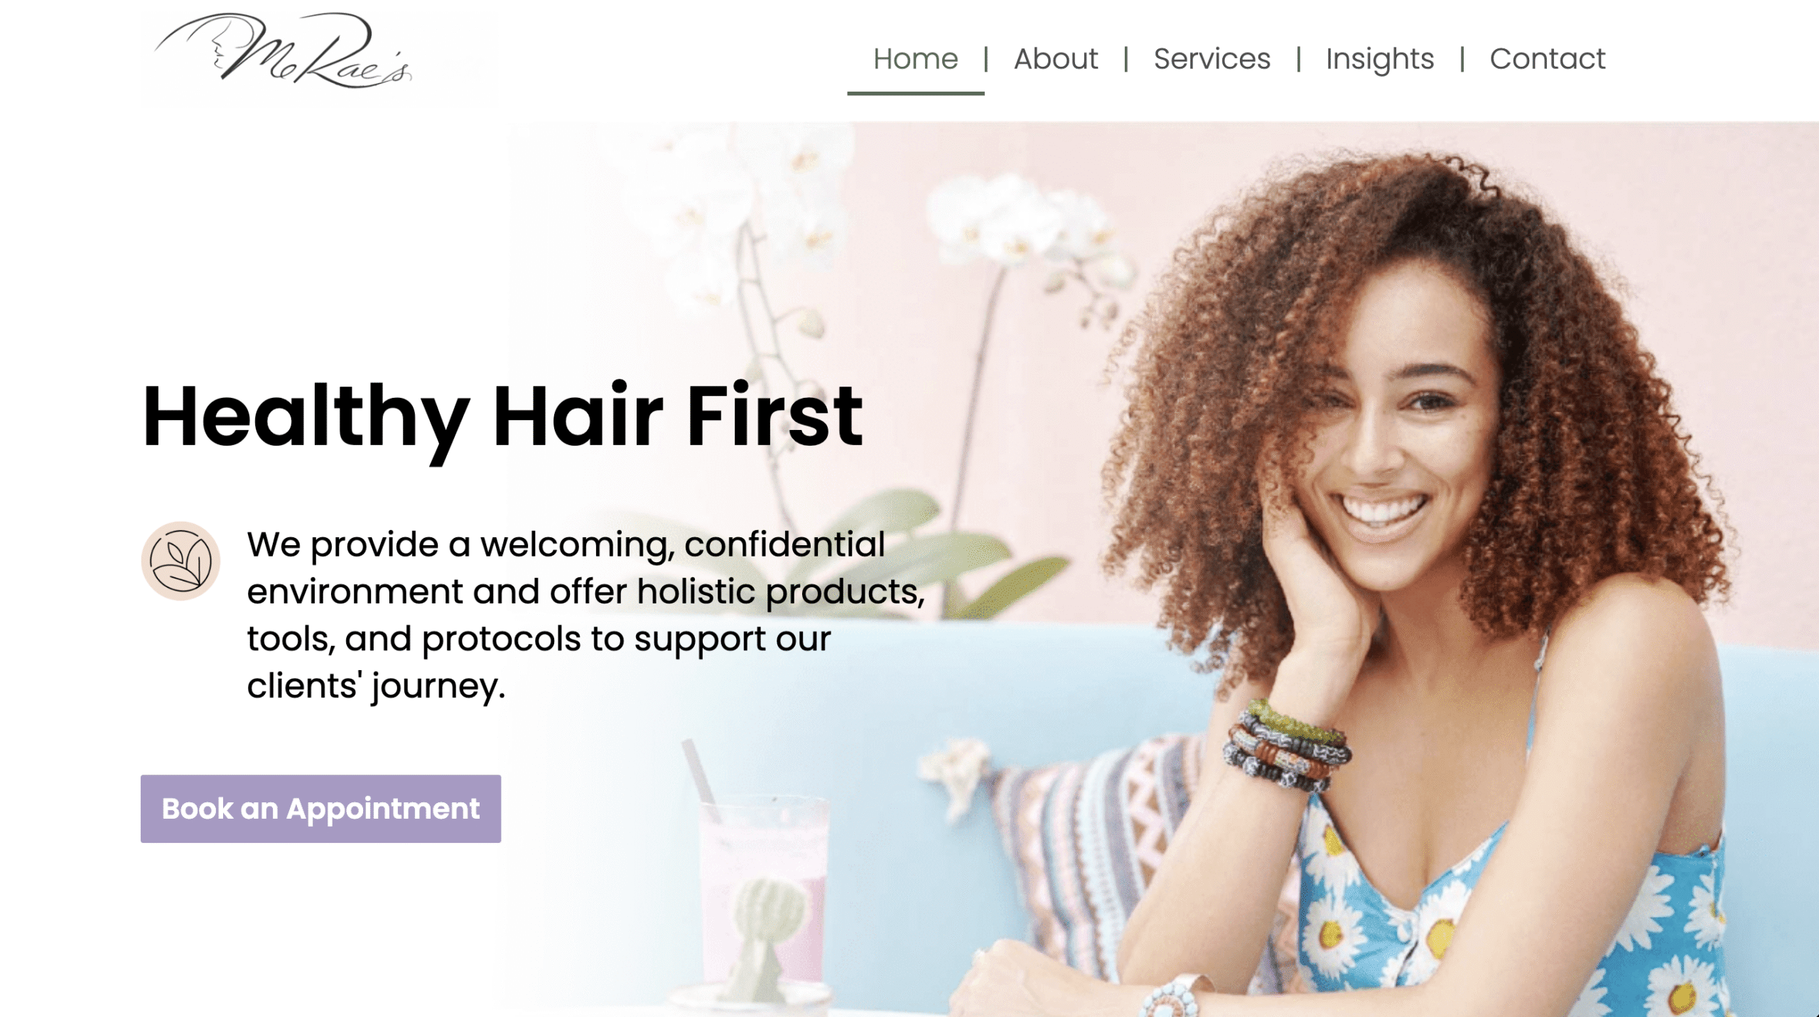The image size is (1819, 1017).
Task: Click the welcoming environment paragraph text
Action: (x=586, y=615)
